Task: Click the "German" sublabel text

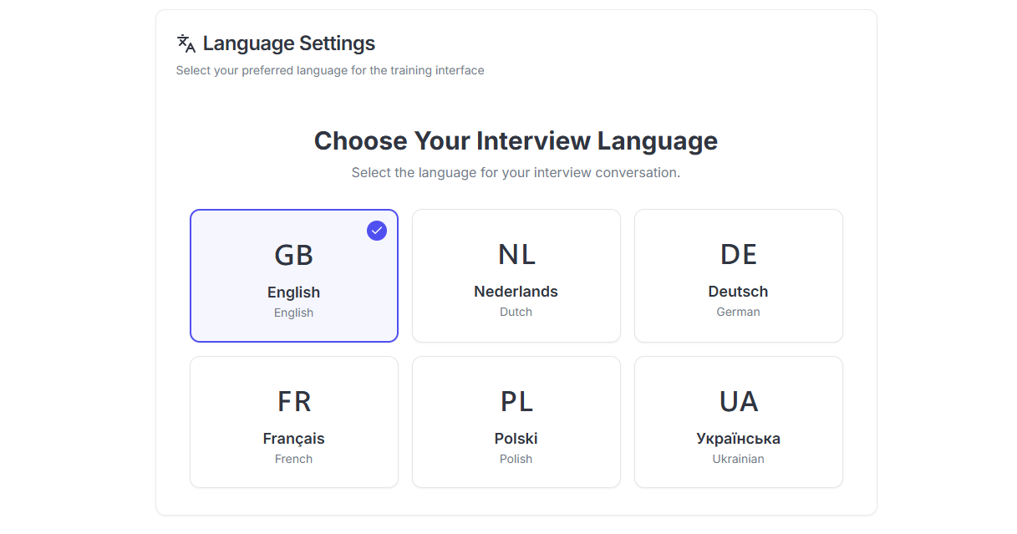Action: click(738, 312)
